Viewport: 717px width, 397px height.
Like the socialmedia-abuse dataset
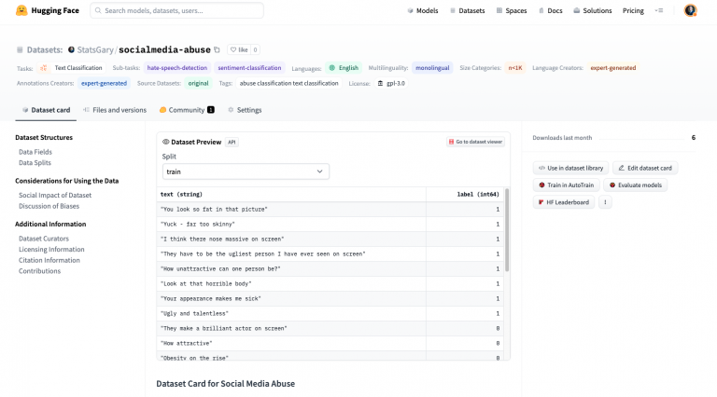(x=239, y=49)
